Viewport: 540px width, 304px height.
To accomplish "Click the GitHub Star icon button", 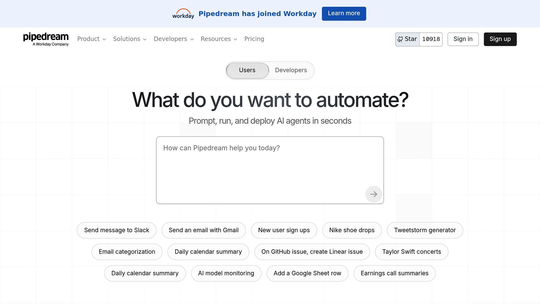I will pyautogui.click(x=407, y=39).
